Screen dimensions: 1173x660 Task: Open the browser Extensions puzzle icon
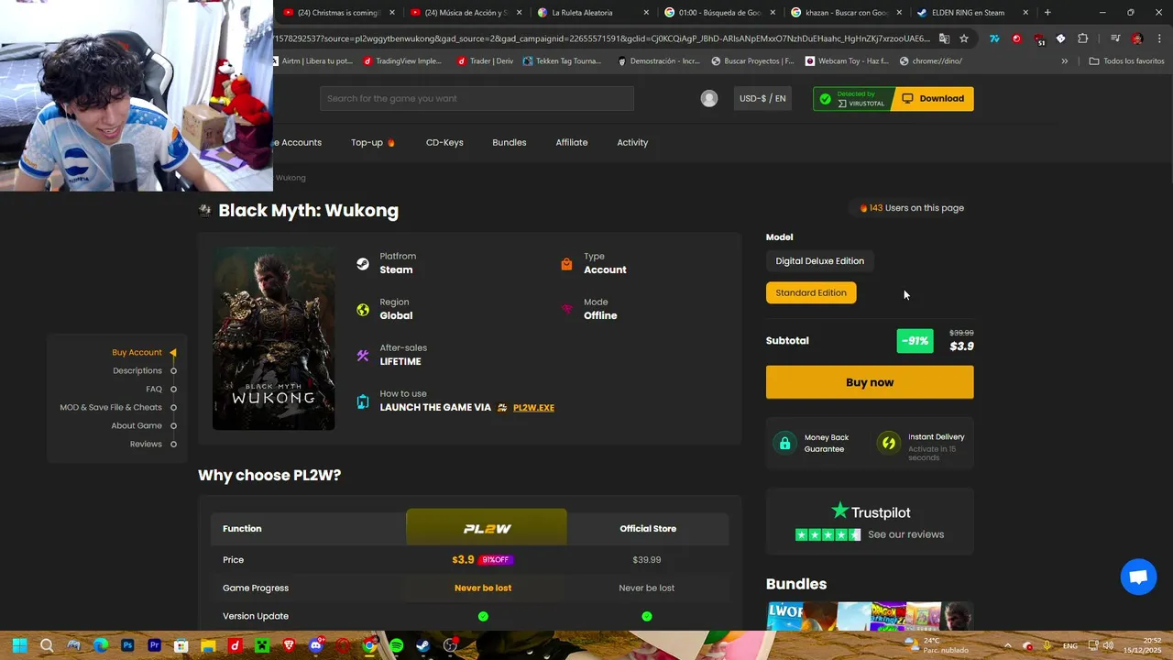click(1083, 38)
